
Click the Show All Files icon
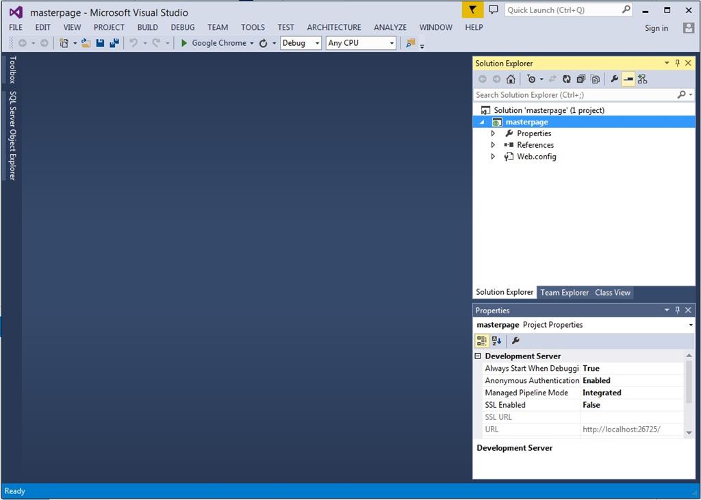595,79
